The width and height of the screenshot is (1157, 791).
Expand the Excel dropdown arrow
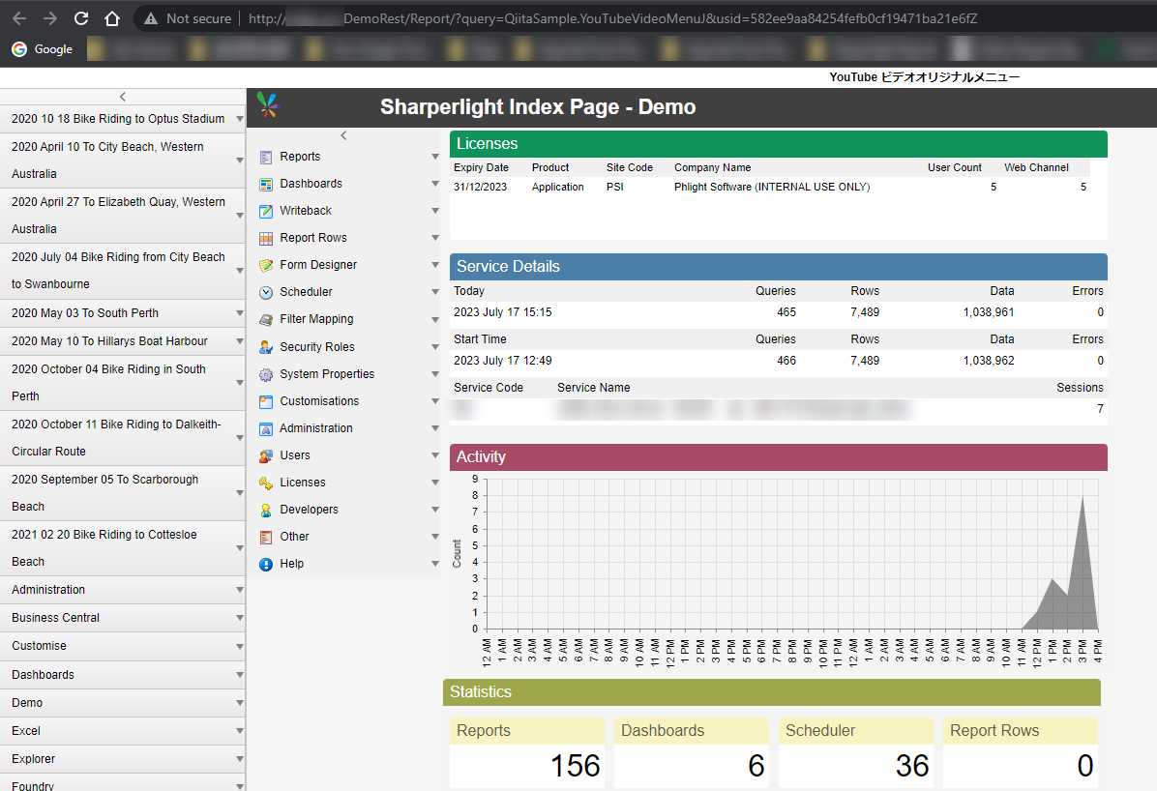240,731
